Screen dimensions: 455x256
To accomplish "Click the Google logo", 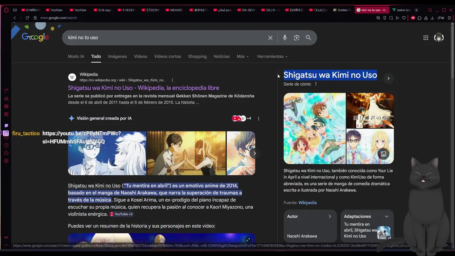I will tap(35, 37).
